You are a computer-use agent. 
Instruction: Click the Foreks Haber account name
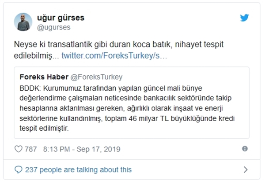42,77
